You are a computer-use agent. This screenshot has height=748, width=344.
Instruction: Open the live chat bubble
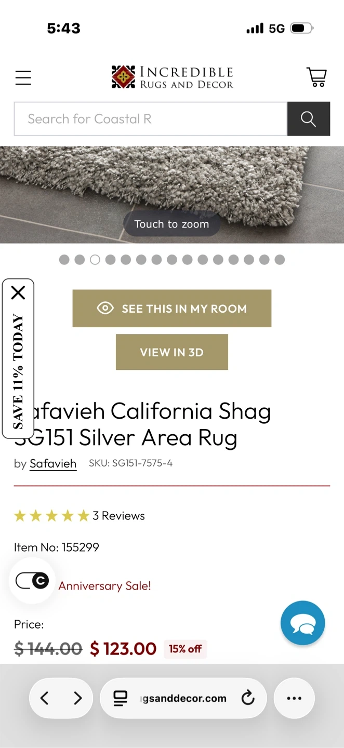[x=303, y=623]
